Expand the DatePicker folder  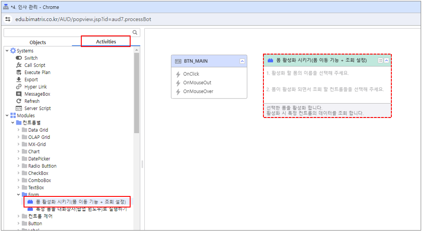(18, 159)
